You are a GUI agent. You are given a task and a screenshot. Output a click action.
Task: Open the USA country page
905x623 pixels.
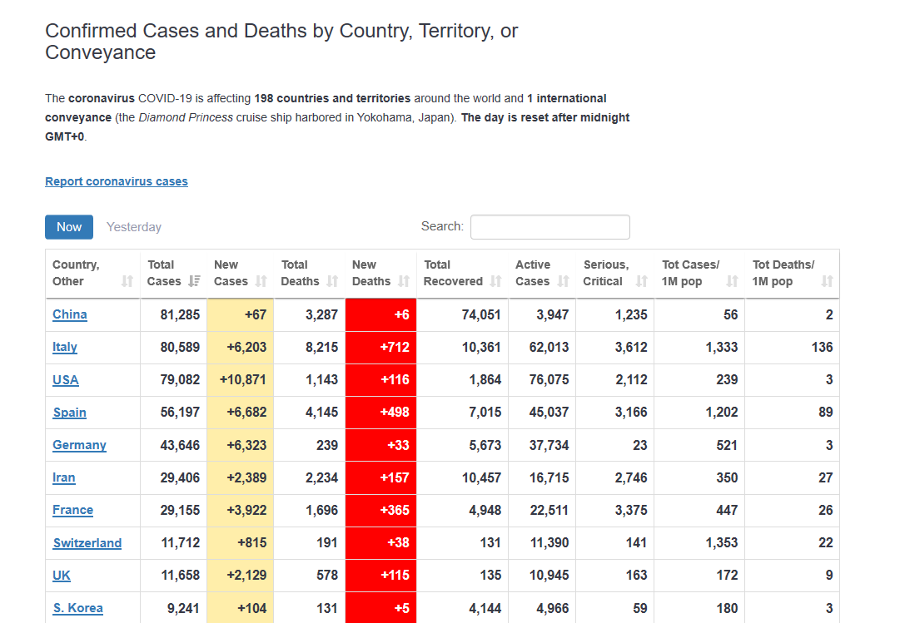point(66,380)
